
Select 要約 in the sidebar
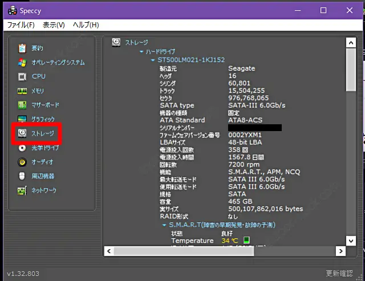37,48
